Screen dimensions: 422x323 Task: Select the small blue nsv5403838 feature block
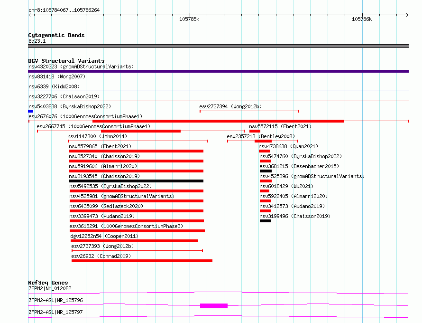point(31,111)
